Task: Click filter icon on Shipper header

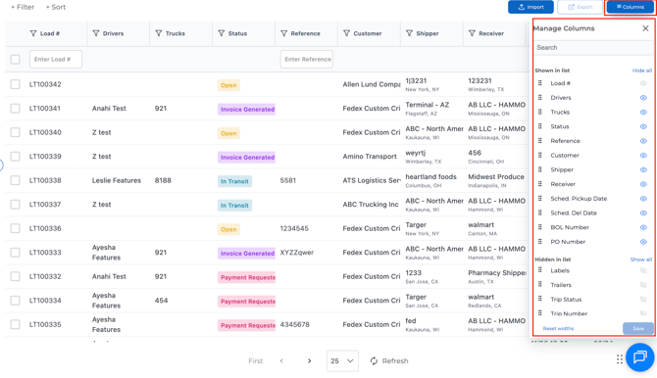Action: pos(409,33)
